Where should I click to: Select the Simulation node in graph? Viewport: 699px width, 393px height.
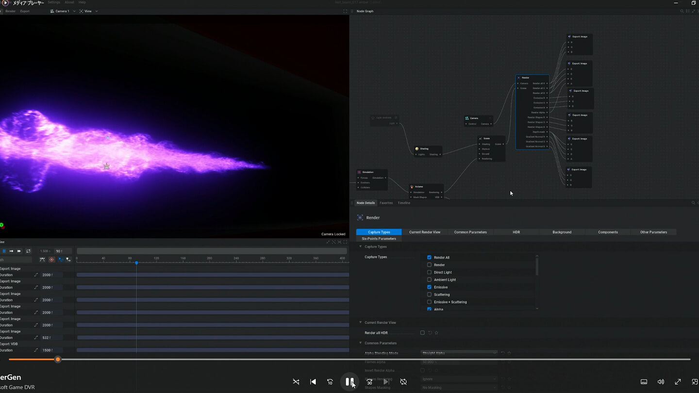point(372,180)
